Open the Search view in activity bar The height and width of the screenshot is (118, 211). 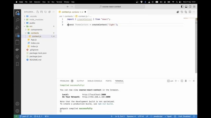pos(17,20)
